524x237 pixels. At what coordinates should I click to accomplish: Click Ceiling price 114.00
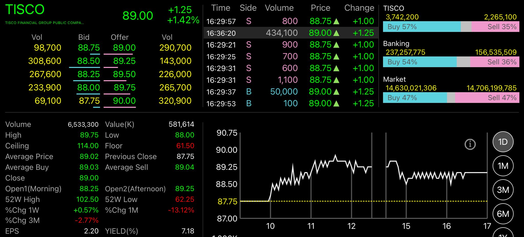pos(88,146)
